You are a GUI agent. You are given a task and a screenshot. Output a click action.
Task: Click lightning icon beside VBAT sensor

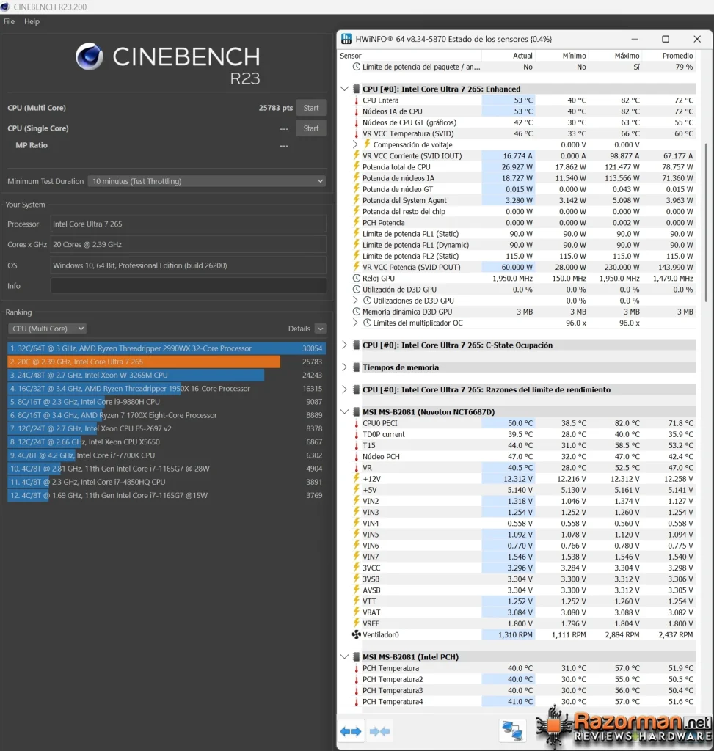point(357,612)
